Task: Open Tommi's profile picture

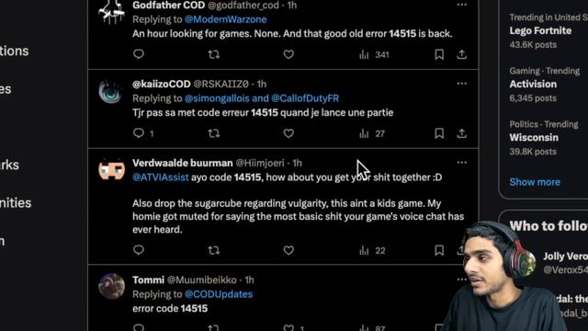Action: coord(111,286)
